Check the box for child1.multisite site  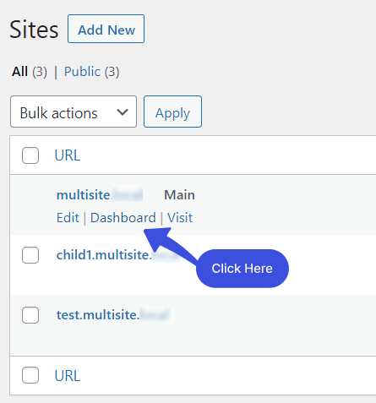click(x=30, y=255)
